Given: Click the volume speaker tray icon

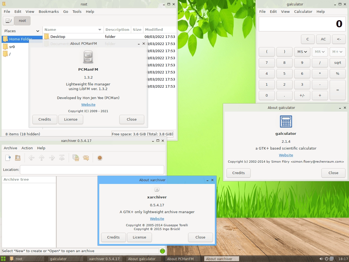Looking at the screenshot, I should click(x=321, y=259).
